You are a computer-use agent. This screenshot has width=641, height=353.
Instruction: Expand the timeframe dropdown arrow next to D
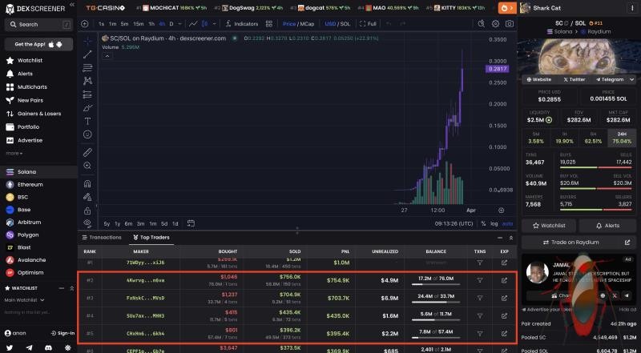pos(179,24)
